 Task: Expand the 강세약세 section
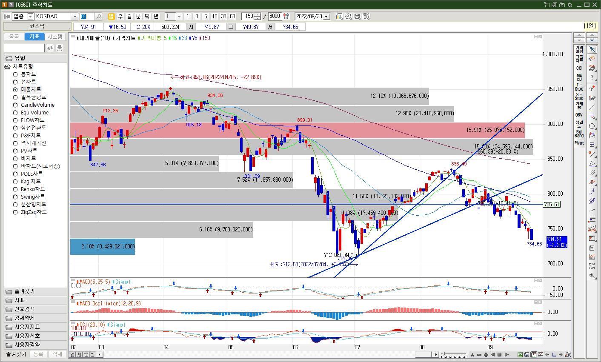point(35,318)
